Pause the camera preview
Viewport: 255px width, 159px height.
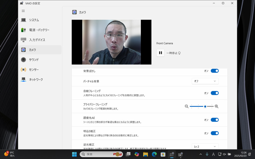point(160,53)
